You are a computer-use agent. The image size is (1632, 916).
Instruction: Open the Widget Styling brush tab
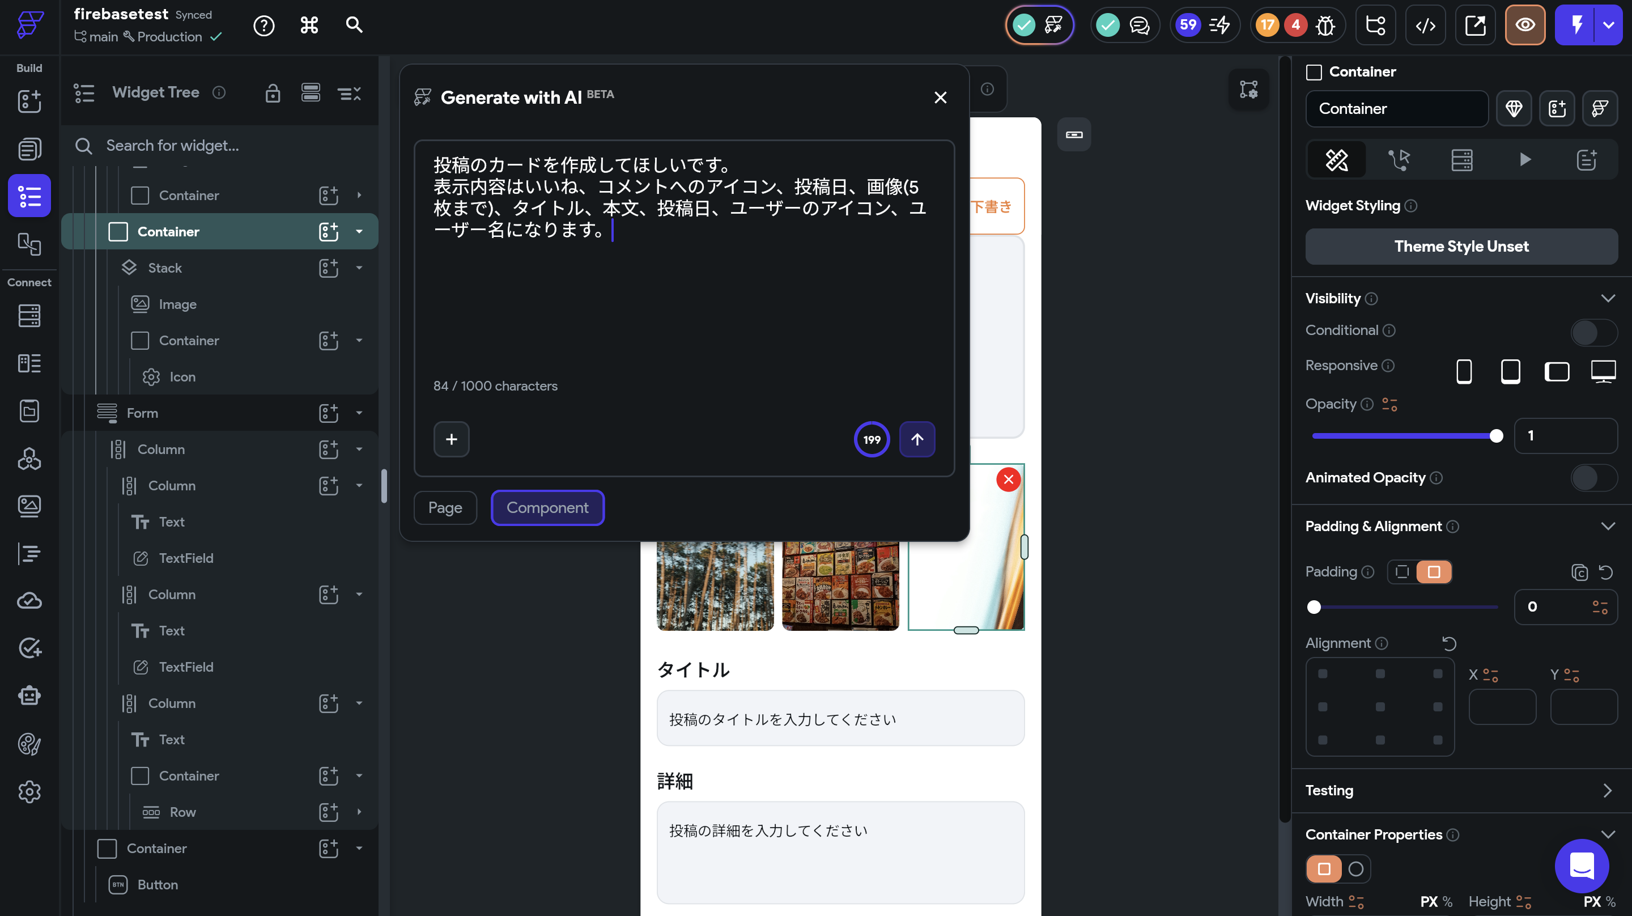1337,160
